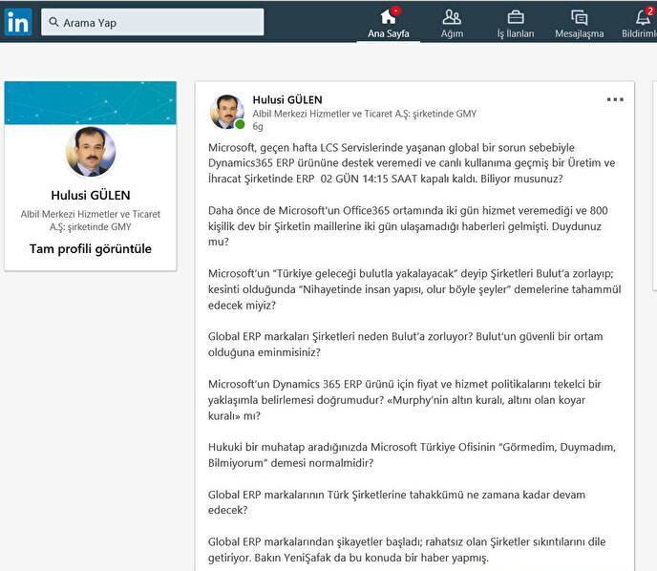Open Hulusi GÜLEN name in post header
Image resolution: width=657 pixels, height=571 pixels.
tap(287, 99)
